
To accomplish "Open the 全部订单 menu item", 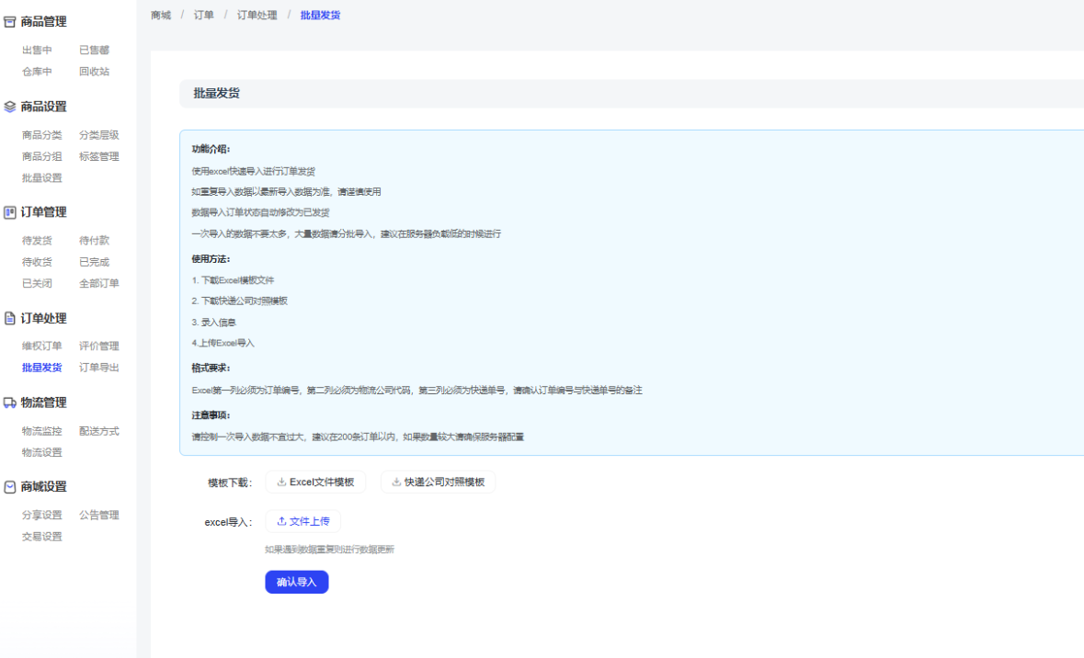I will pyautogui.click(x=98, y=283).
